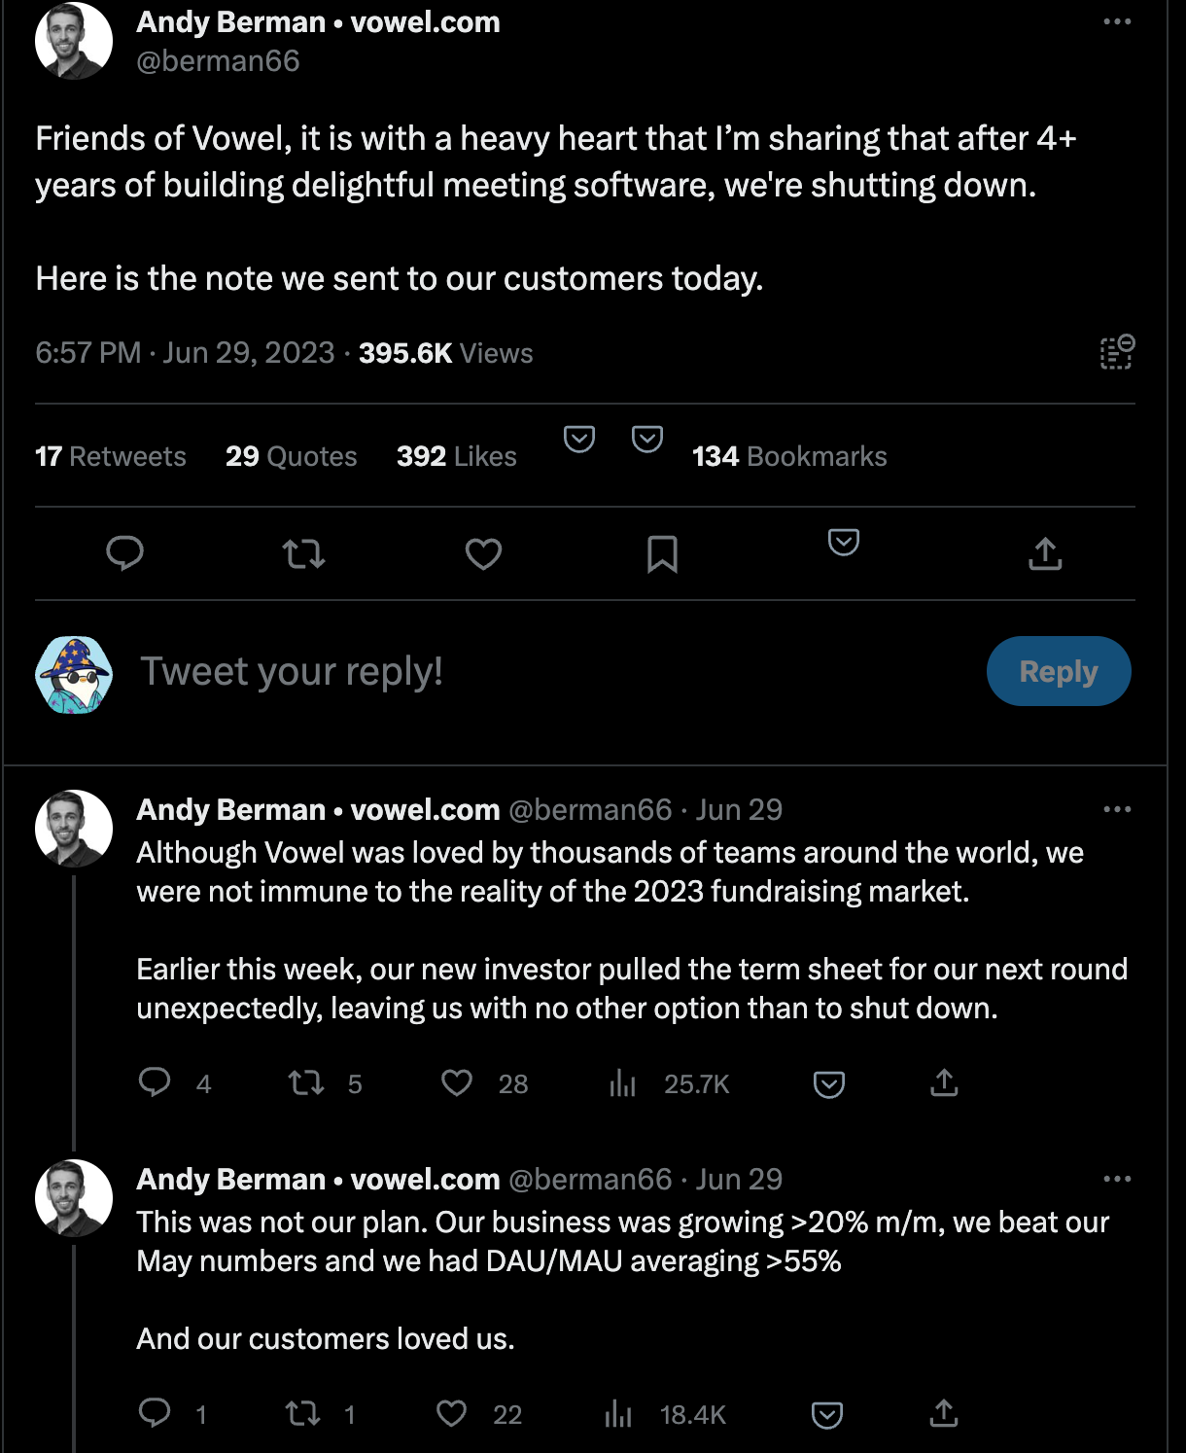Like the tweet about the 2023 fundraising market
Image resolution: width=1186 pixels, height=1453 pixels.
[457, 1082]
